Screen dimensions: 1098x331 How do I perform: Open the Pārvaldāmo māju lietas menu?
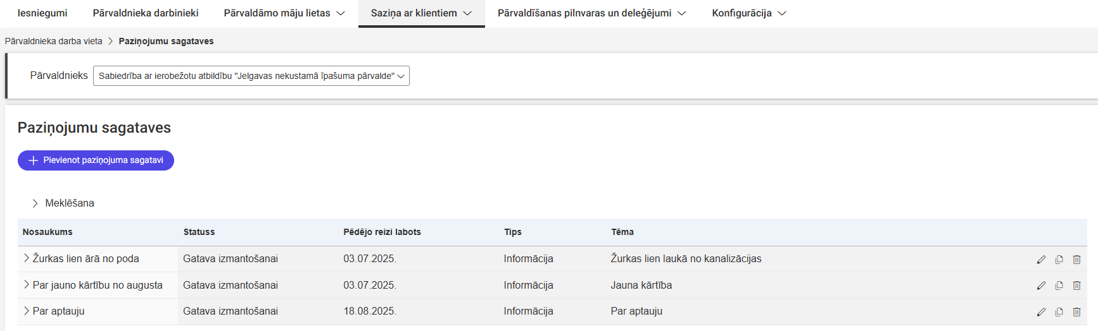click(284, 13)
